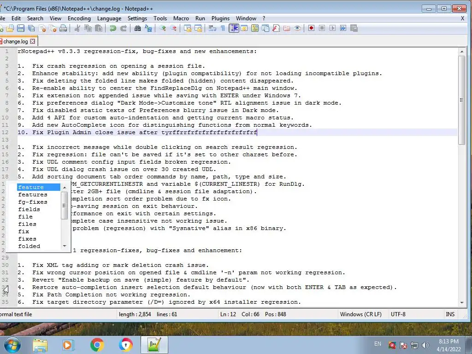Toggle Word Wrap in the toolbar
472x354 pixels.
[x=212, y=28]
